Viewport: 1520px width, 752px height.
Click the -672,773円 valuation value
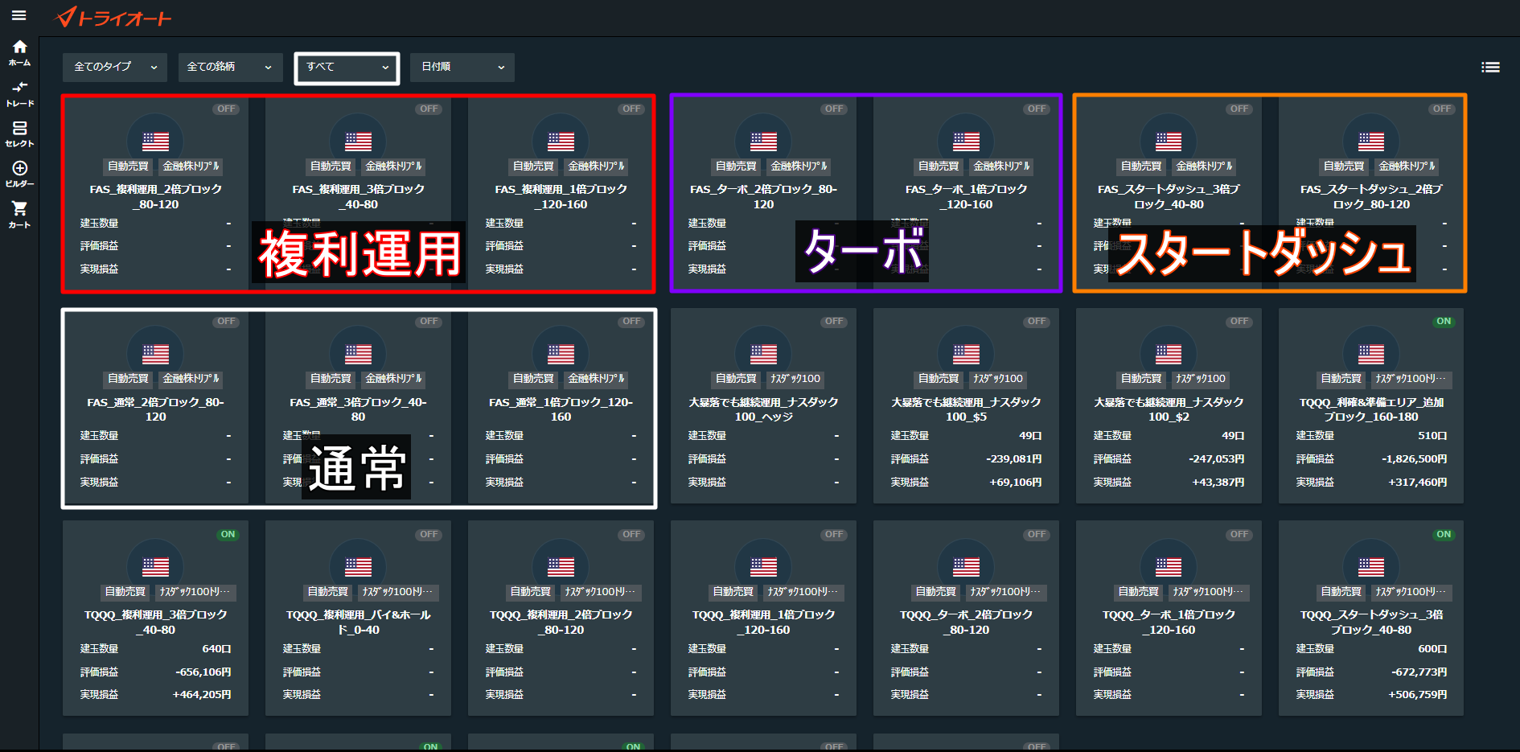coord(1419,672)
